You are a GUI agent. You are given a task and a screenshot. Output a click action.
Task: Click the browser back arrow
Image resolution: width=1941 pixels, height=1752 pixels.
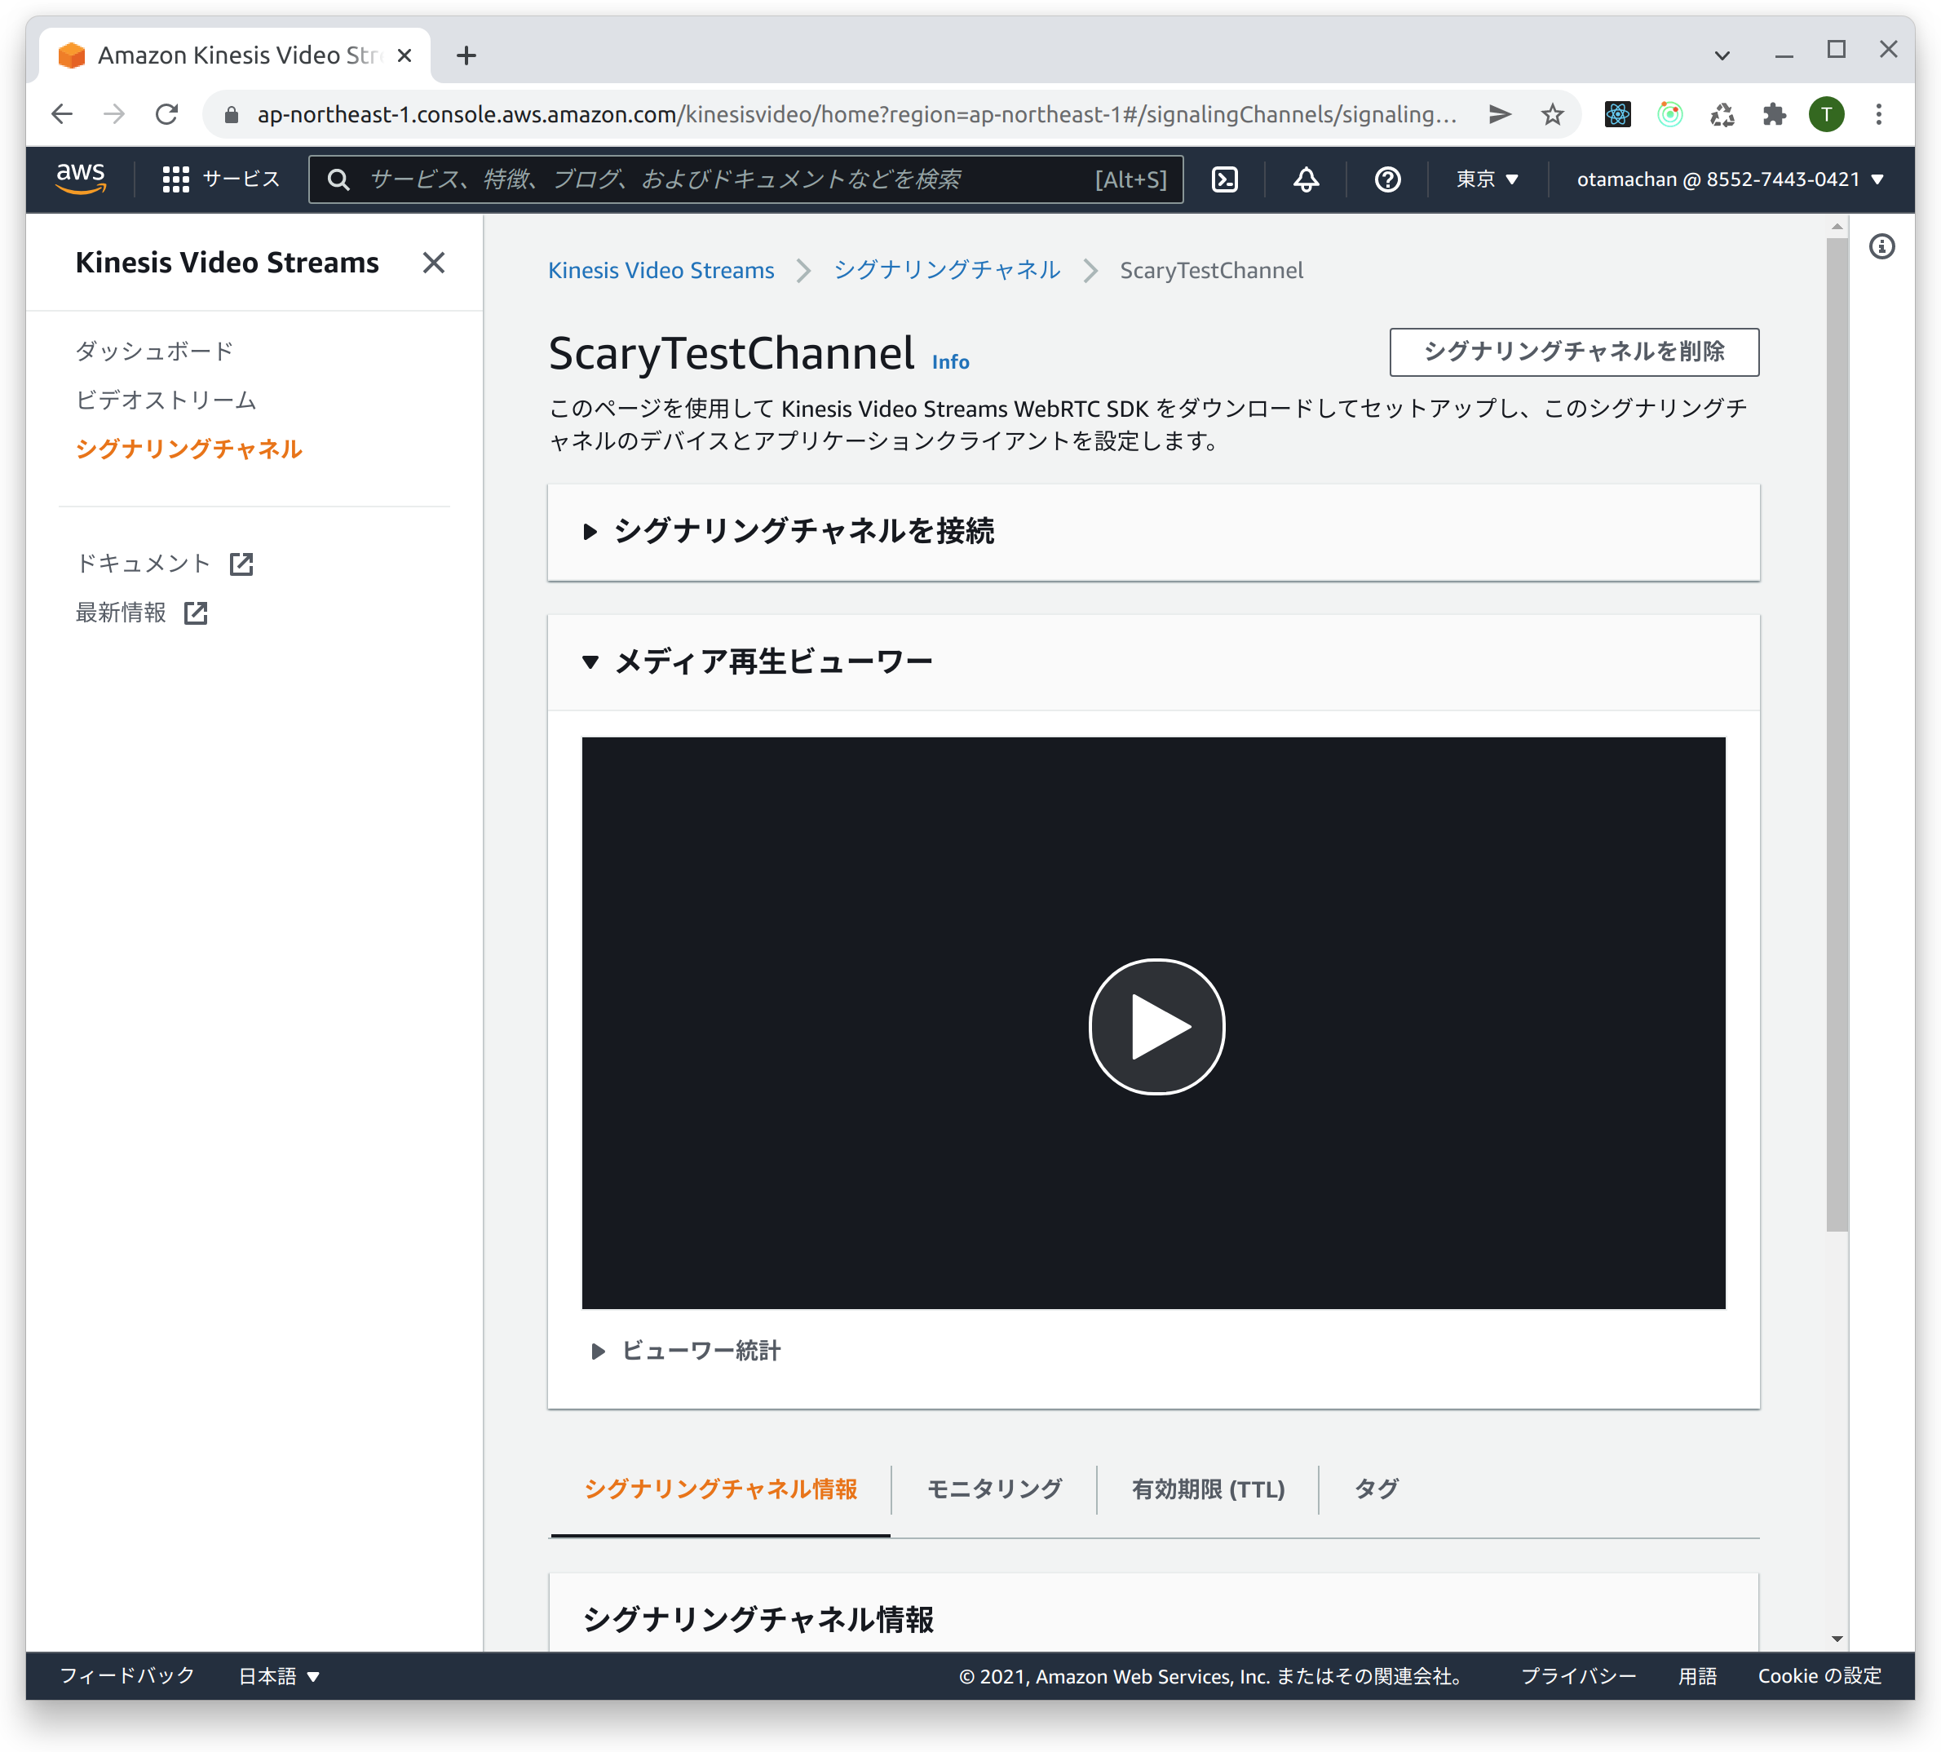click(x=62, y=114)
